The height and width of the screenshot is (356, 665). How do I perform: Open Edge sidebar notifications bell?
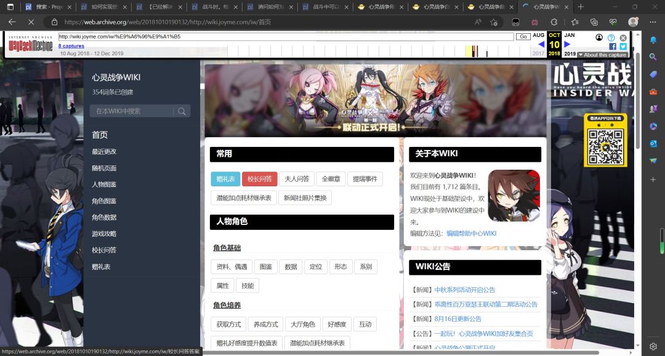click(653, 40)
